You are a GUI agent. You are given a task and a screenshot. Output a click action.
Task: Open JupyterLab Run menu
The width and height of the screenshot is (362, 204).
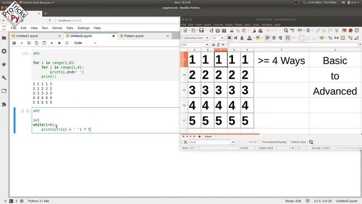coord(45,28)
